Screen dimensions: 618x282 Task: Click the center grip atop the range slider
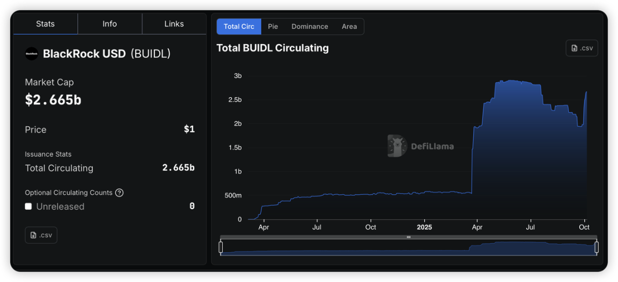408,237
